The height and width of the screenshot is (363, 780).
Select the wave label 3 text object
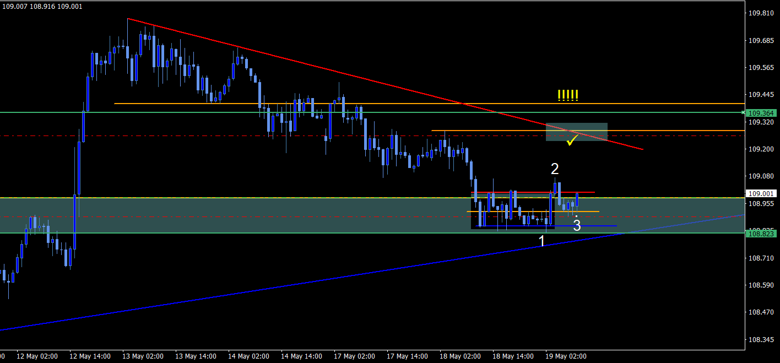click(577, 225)
